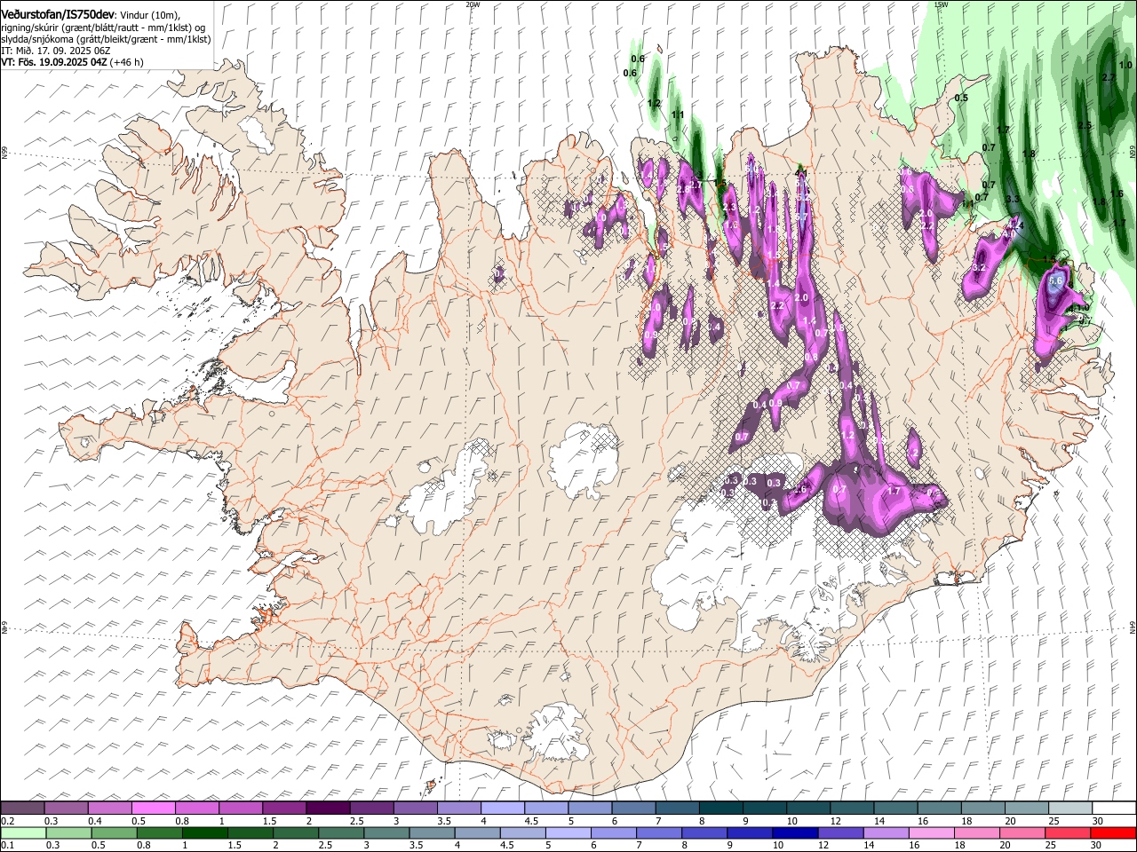Pick the bright pink snow swatch between 0.5 and 0.8

click(153, 808)
